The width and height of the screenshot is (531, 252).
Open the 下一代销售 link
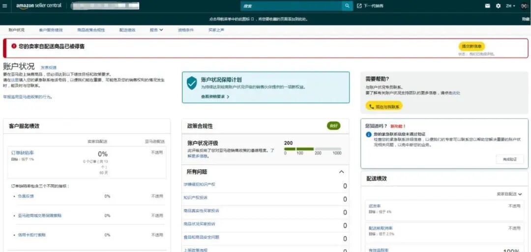pyautogui.click(x=374, y=6)
